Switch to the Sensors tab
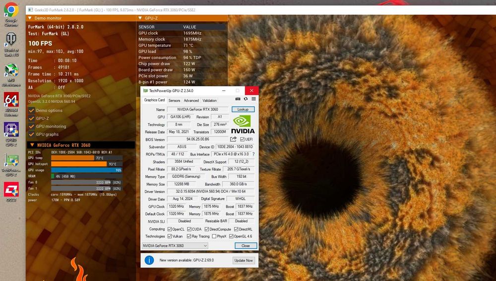The height and width of the screenshot is (281, 496). pyautogui.click(x=174, y=100)
